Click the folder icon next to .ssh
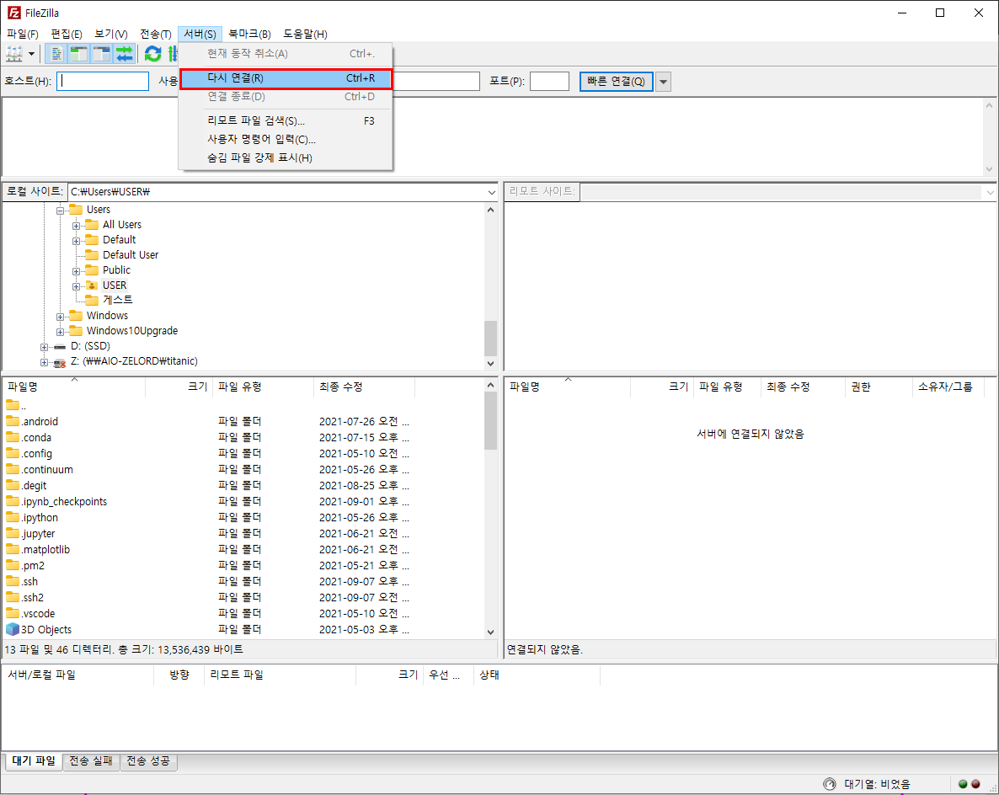The height and width of the screenshot is (795, 999). [13, 581]
